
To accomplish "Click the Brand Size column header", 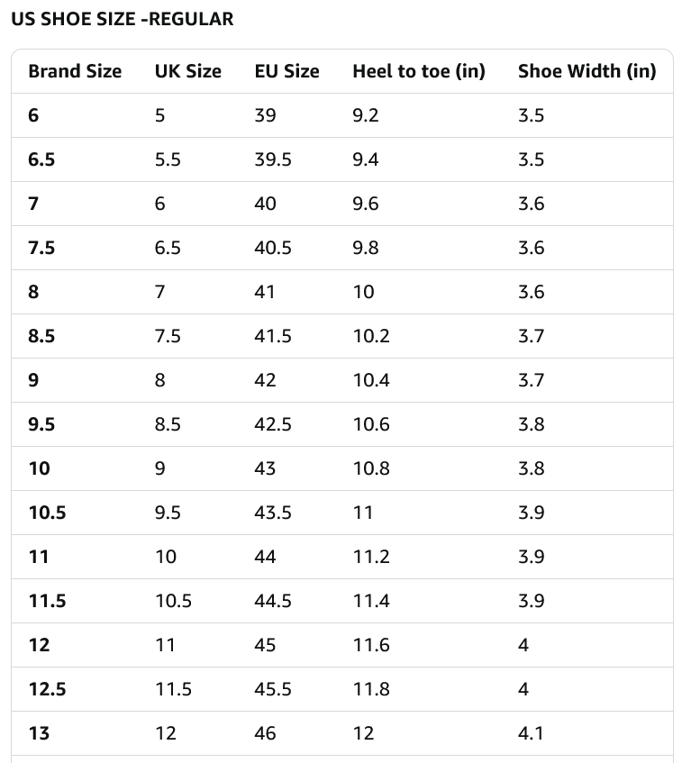I will (x=75, y=71).
